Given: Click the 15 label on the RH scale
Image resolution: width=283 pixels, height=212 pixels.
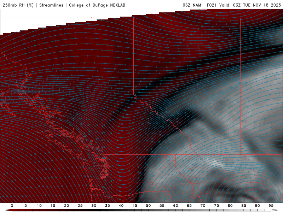Looking at the screenshot, I should (53, 206).
